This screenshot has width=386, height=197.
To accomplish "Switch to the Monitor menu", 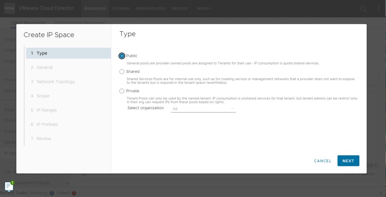I will 180,8.
